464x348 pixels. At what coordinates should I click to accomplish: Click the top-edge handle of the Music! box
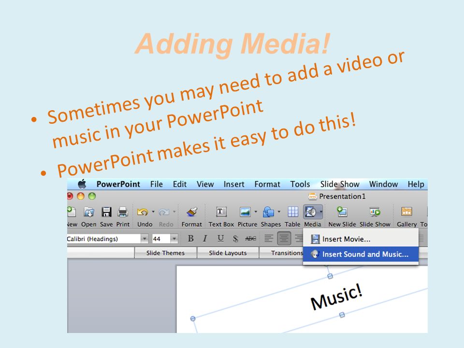point(330,276)
